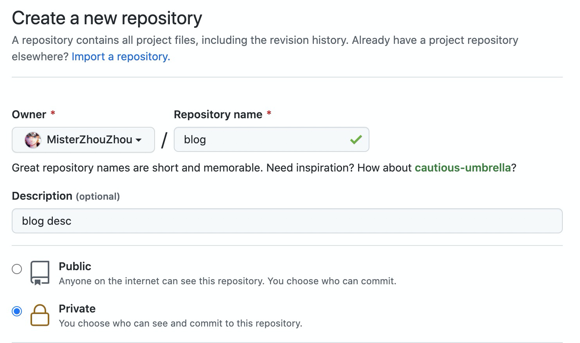
Task: Click the red asterisk beside Repository name
Action: pos(269,114)
